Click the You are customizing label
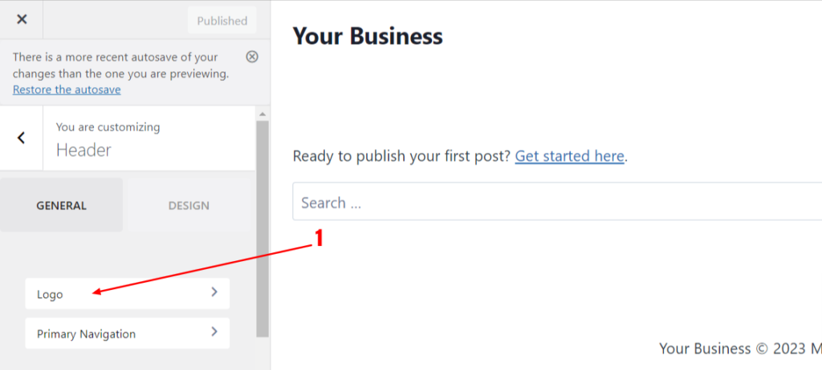822x370 pixels. 108,127
